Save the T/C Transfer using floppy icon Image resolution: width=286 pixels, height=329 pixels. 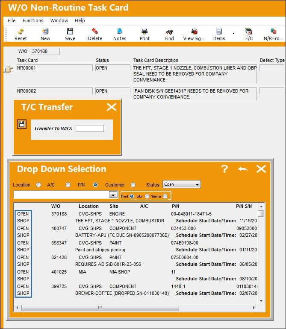pyautogui.click(x=22, y=124)
